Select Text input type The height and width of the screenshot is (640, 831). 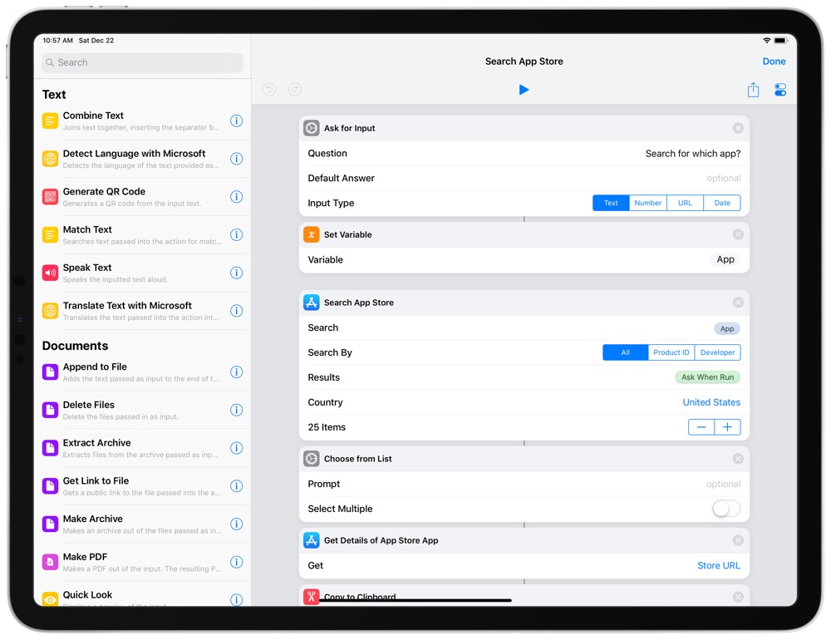tap(611, 203)
